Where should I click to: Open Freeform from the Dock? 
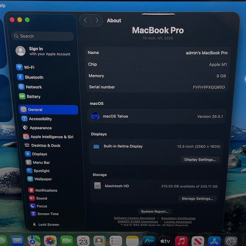pos(149,241)
